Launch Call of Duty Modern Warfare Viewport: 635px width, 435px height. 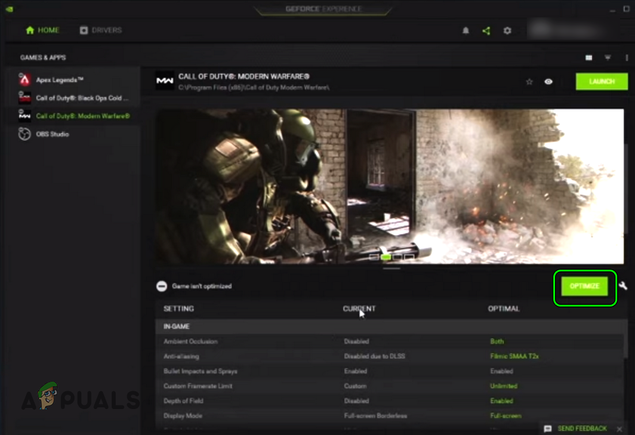[602, 81]
